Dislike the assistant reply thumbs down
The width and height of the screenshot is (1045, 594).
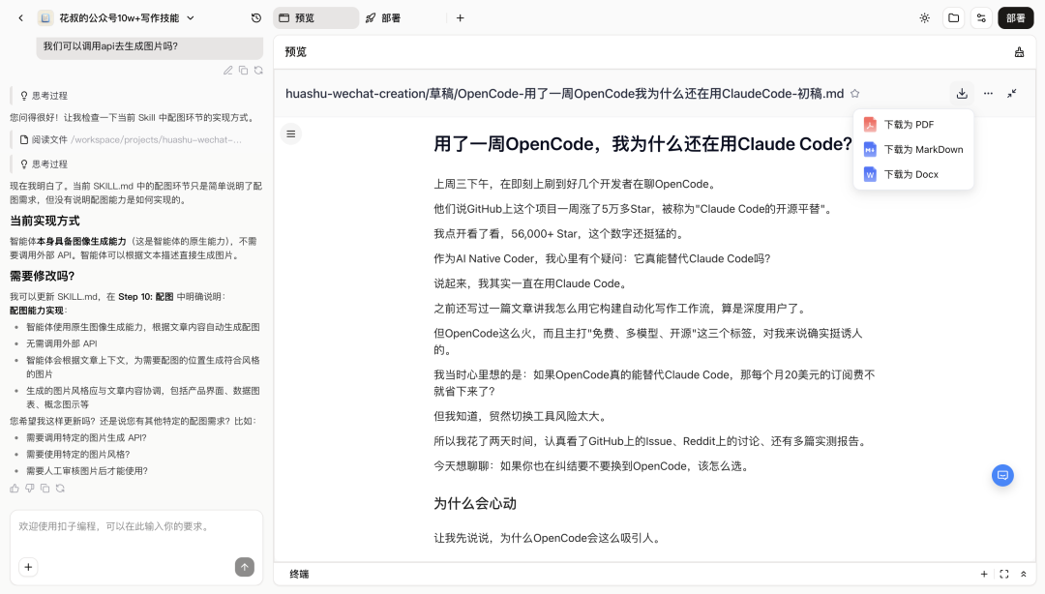(x=30, y=488)
